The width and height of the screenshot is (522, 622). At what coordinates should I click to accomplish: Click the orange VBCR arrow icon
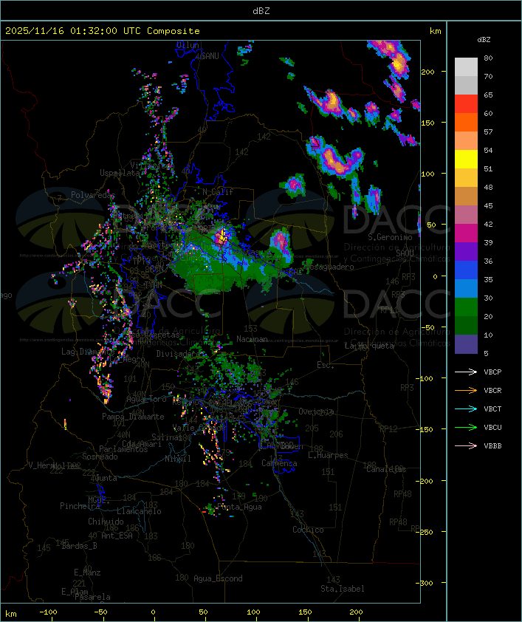tap(466, 390)
